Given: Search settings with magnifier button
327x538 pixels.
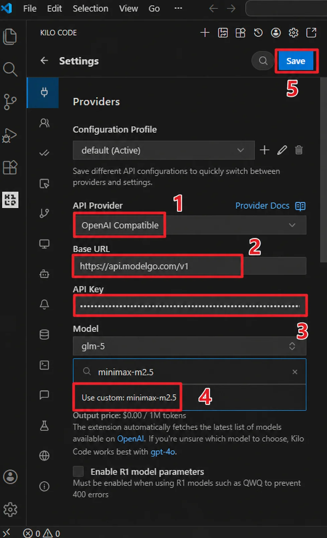Looking at the screenshot, I should [263, 61].
